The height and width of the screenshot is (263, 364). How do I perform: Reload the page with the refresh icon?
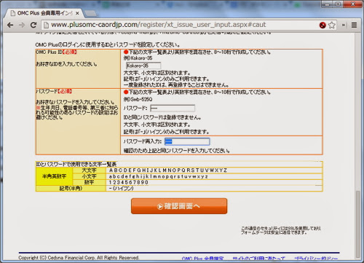(x=33, y=25)
